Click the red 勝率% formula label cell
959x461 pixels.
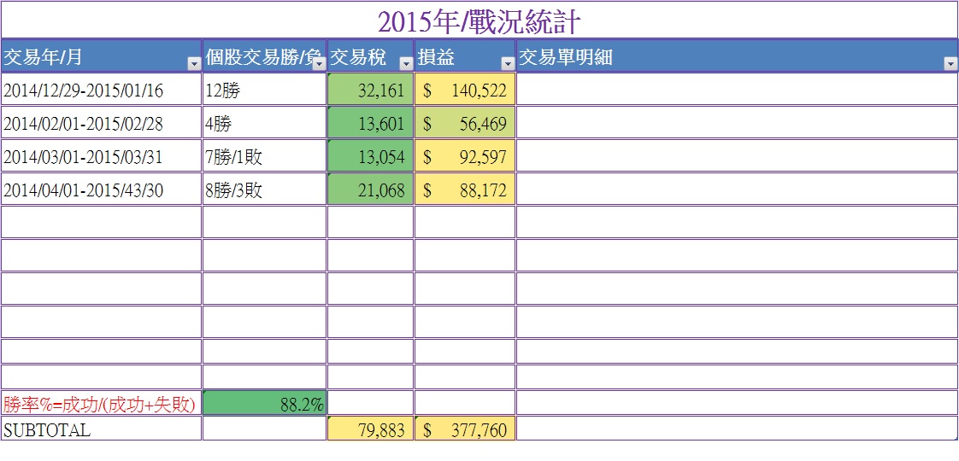[x=102, y=403]
